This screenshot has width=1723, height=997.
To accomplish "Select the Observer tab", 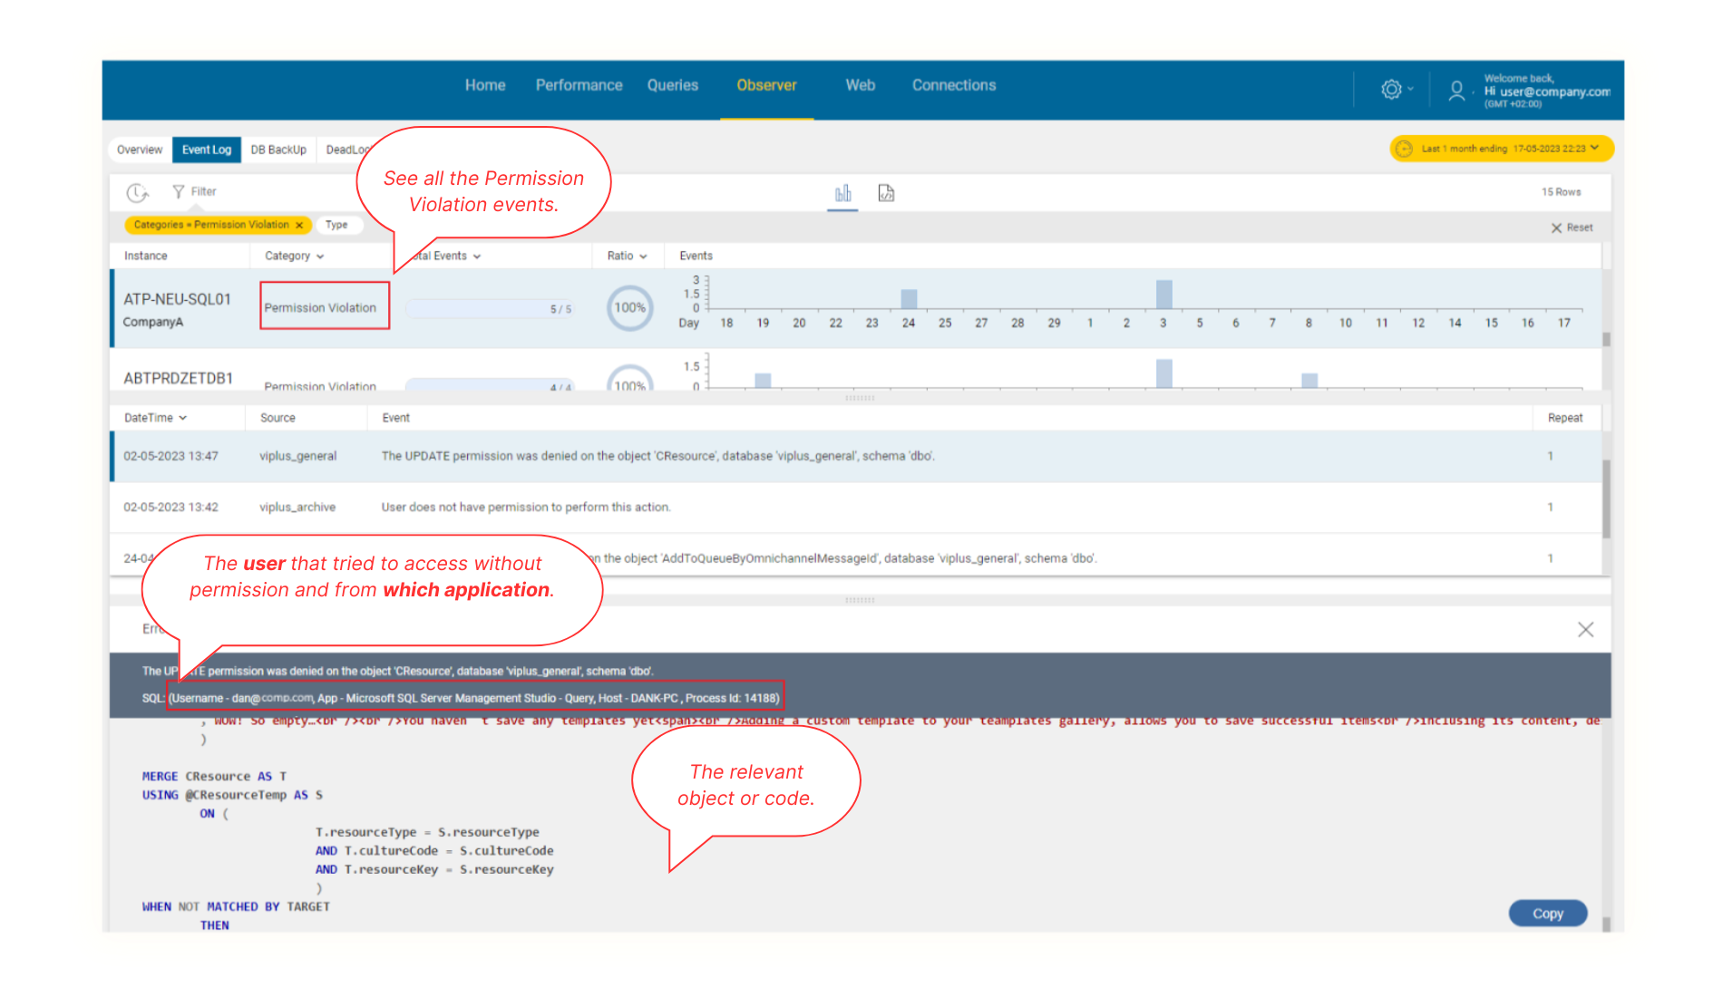I will point(766,85).
